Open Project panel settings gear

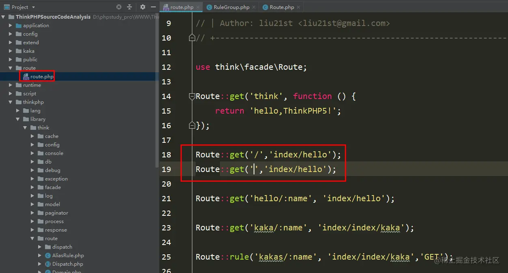[142, 7]
